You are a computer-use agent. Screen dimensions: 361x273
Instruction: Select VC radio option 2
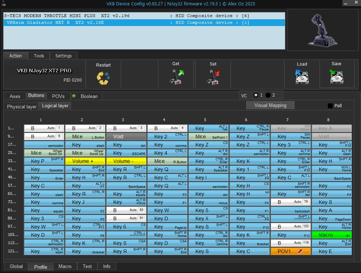coord(268,95)
